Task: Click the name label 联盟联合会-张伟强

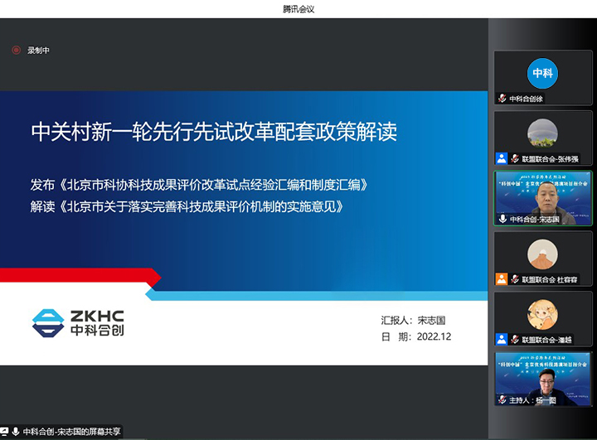Action: tap(551, 159)
